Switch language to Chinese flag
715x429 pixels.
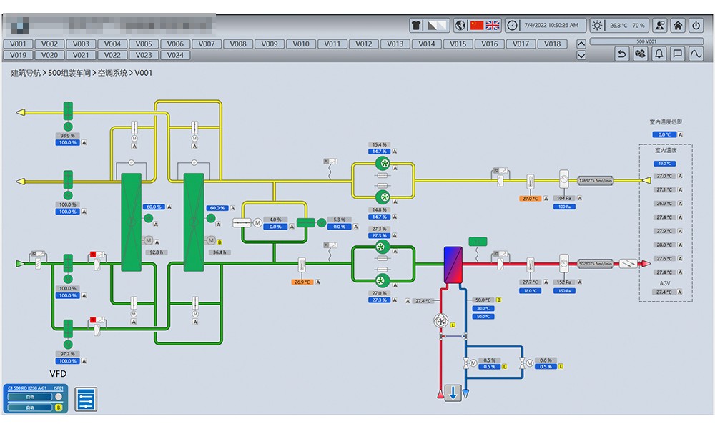coord(477,26)
